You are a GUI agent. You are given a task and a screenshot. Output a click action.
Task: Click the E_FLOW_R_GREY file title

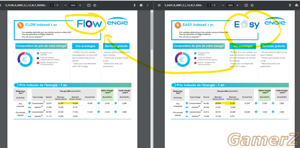(26, 5)
